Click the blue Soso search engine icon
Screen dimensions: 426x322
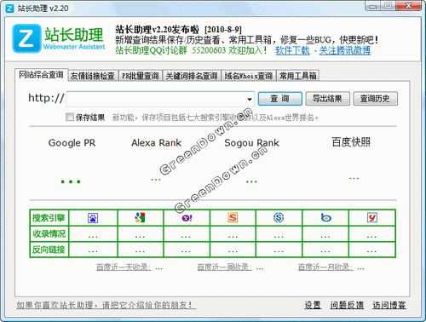[x=279, y=218]
